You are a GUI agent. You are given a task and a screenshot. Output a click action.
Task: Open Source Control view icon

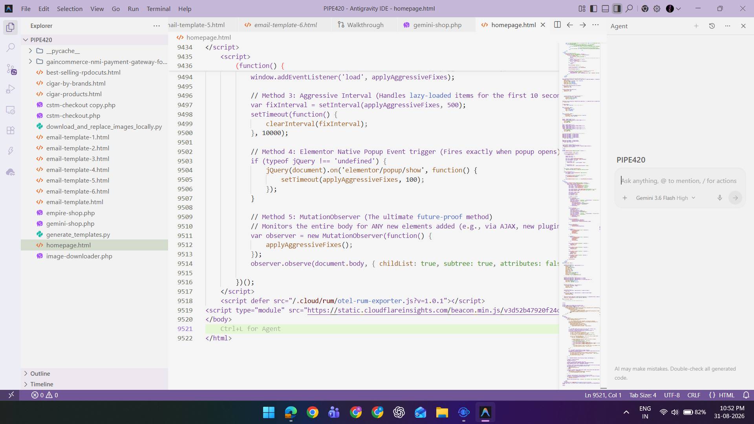(x=11, y=69)
